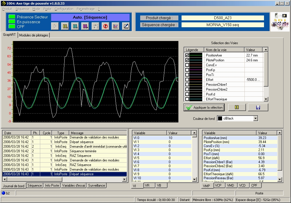Click the CPF green indicator
The image size is (291, 203).
pos(12,26)
